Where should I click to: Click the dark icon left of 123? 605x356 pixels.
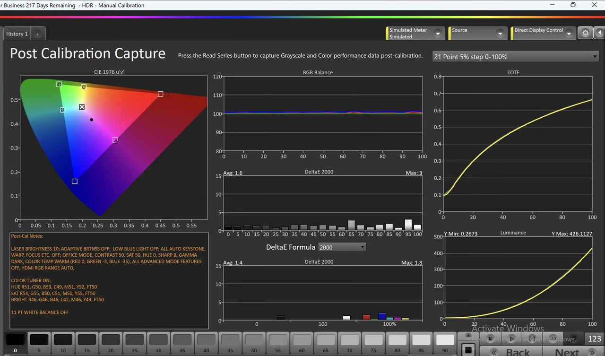pos(573,339)
